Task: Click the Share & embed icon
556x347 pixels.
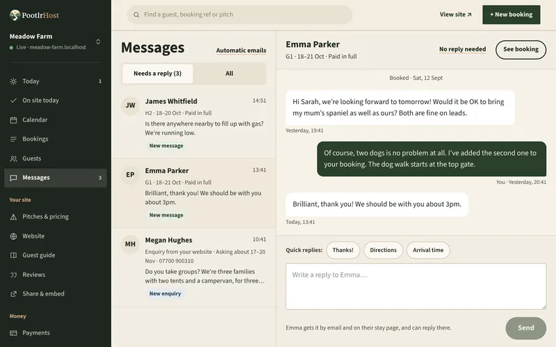Action: coord(13,294)
